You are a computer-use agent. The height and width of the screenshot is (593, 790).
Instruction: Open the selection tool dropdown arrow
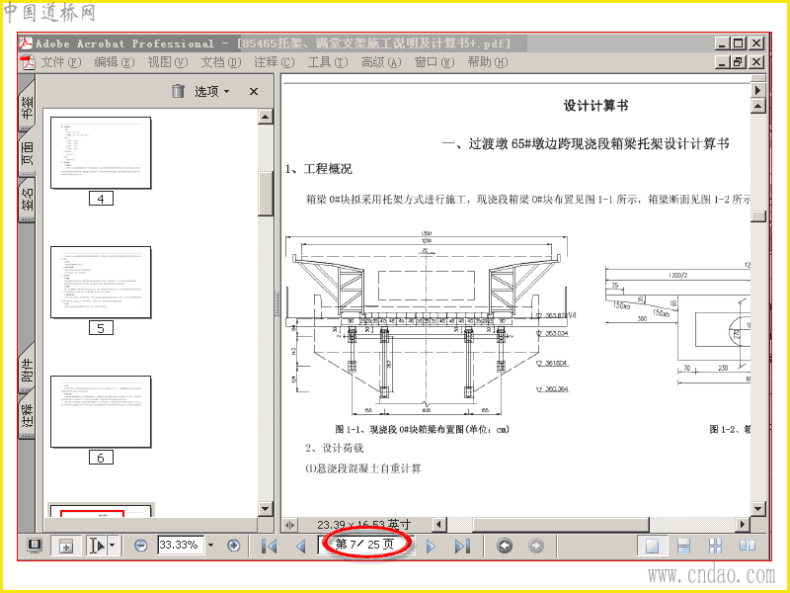113,546
